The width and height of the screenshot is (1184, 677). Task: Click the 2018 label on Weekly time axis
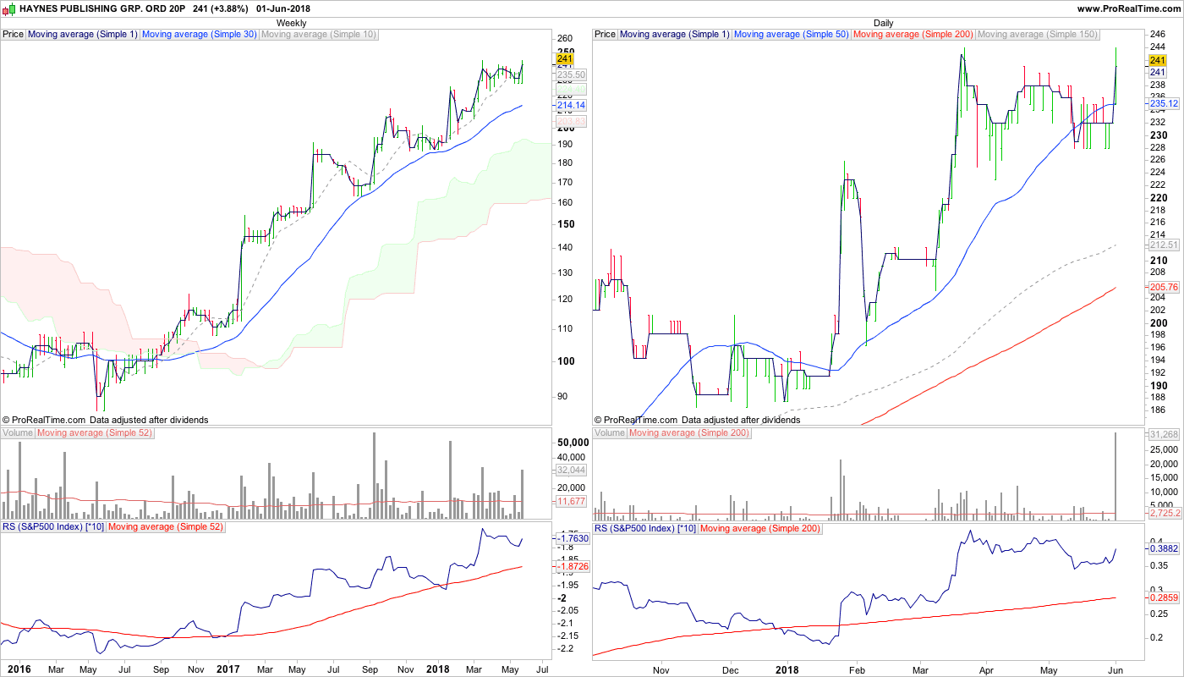point(437,669)
